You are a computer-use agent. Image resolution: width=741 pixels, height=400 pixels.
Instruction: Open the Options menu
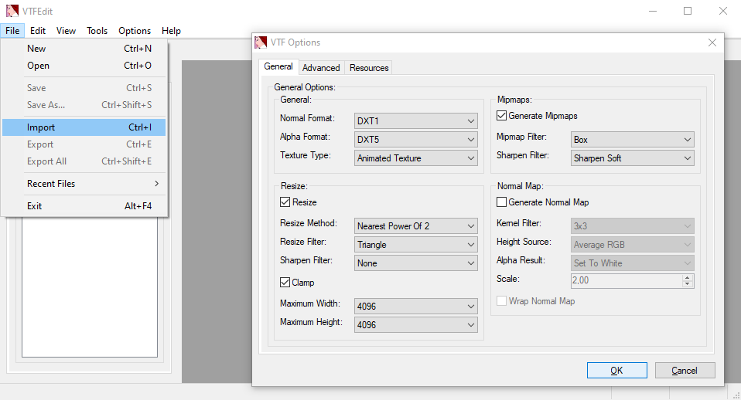(x=135, y=31)
